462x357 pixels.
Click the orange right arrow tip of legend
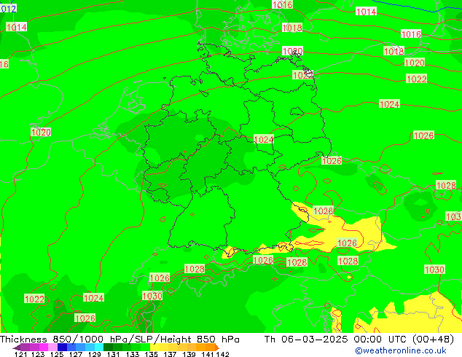(x=217, y=348)
